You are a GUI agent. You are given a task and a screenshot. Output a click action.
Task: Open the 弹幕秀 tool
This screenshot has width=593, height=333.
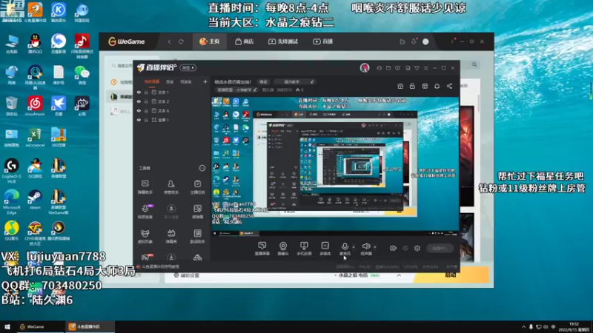click(x=171, y=236)
